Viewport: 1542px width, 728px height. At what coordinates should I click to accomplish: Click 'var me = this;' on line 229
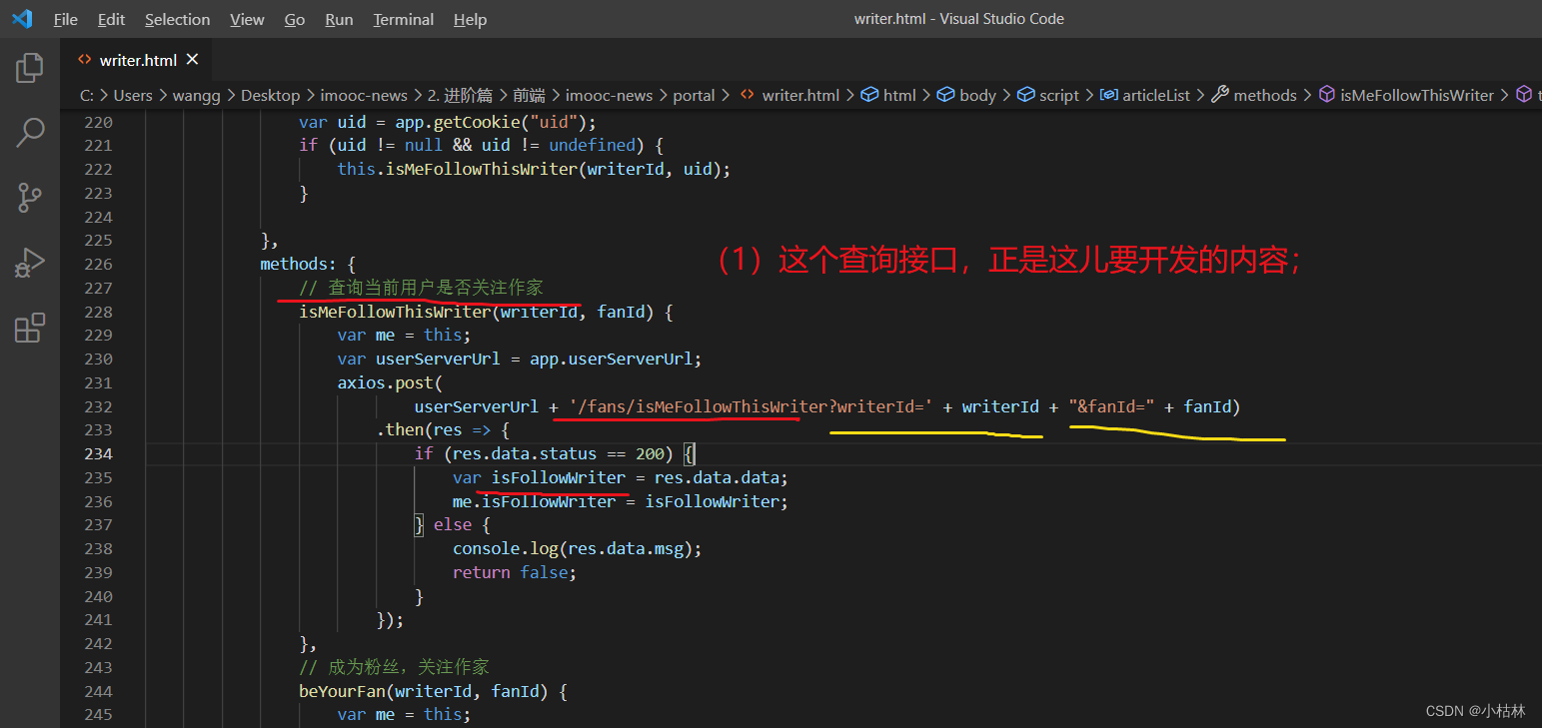coord(404,335)
